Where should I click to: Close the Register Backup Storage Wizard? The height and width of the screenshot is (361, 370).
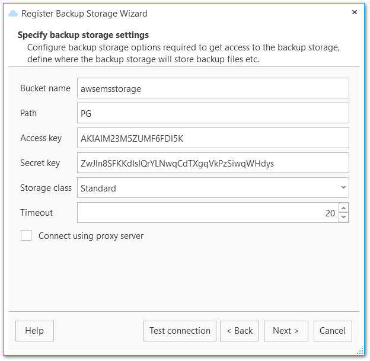355,12
